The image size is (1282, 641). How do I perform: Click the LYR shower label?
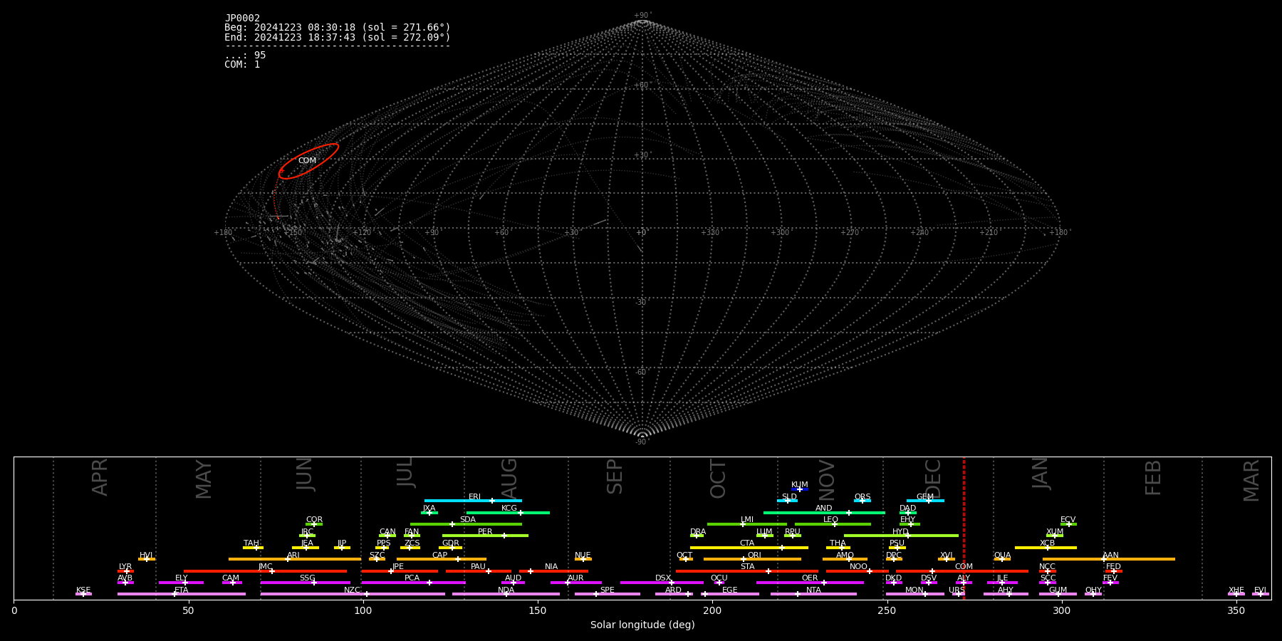(125, 567)
